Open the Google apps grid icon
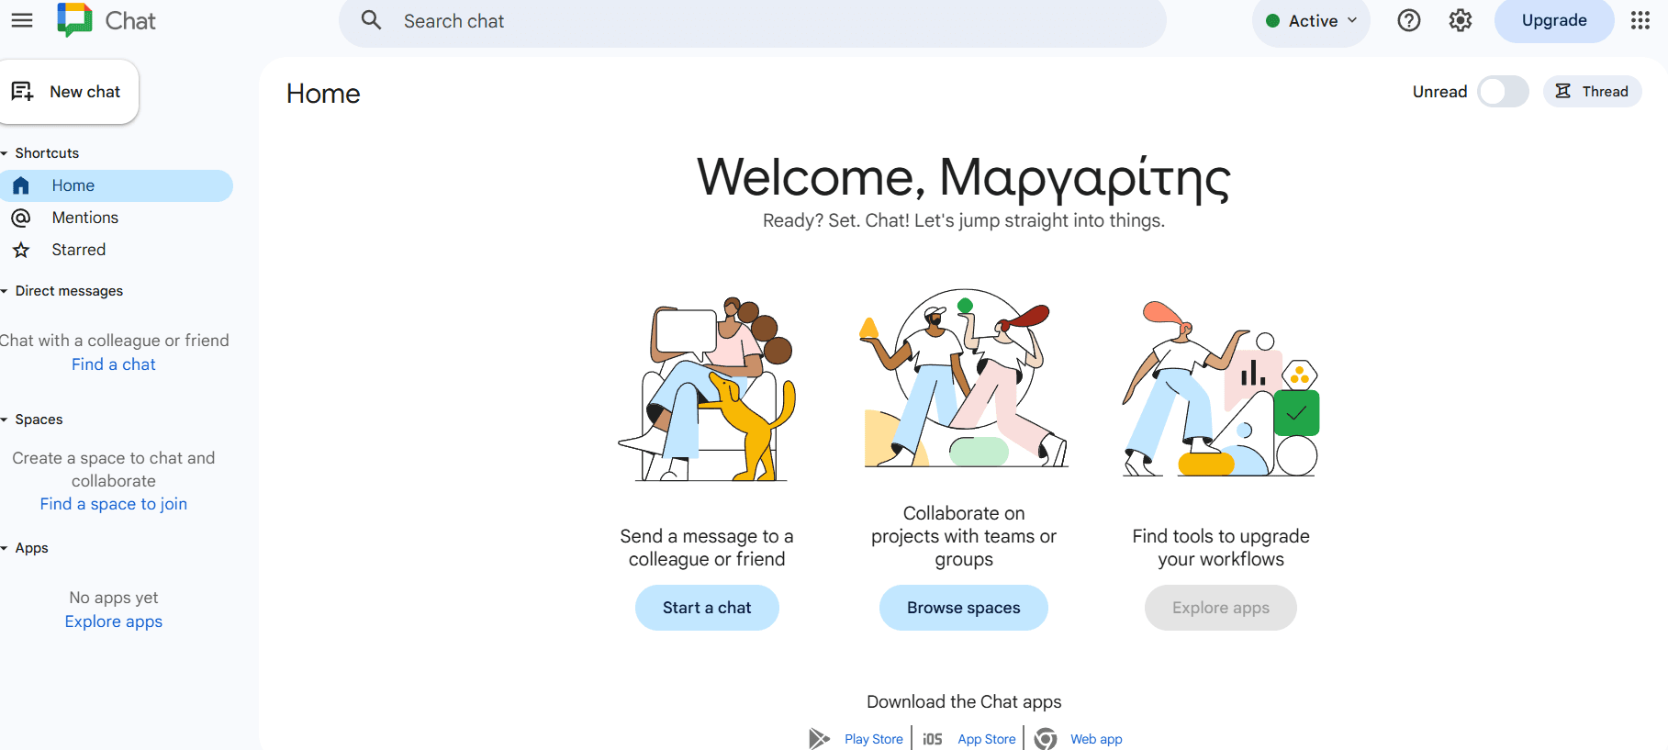 coord(1640,20)
